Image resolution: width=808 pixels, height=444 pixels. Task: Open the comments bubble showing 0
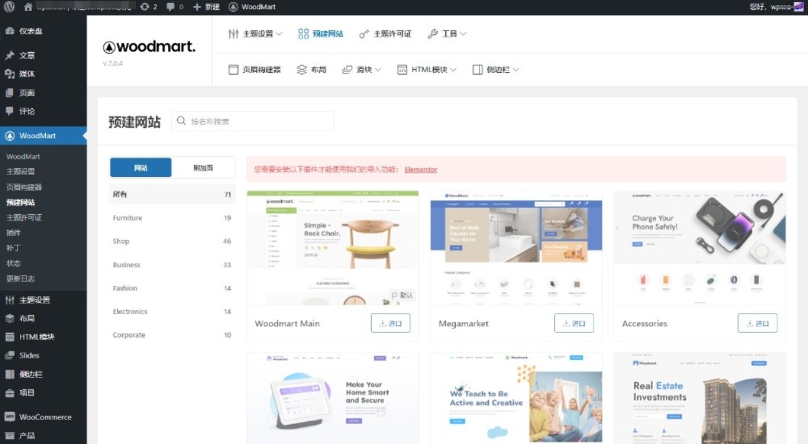[x=175, y=6]
